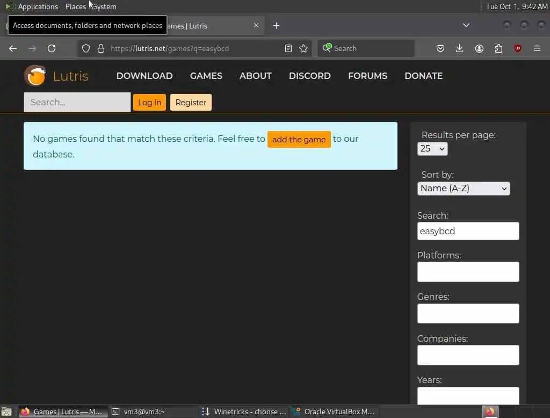550x418 pixels.
Task: Click the sidebar Search field with easybcd
Action: coord(468,231)
